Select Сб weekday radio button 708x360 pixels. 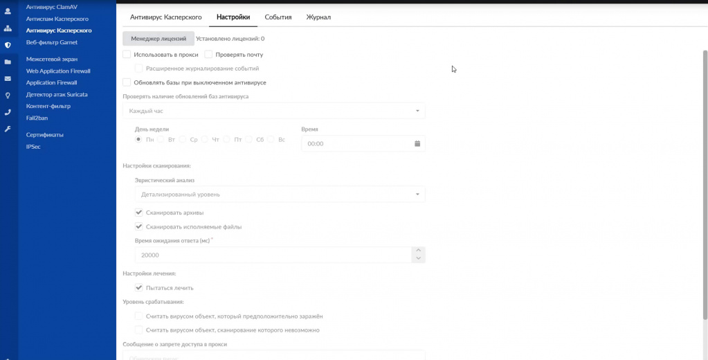[248, 140]
